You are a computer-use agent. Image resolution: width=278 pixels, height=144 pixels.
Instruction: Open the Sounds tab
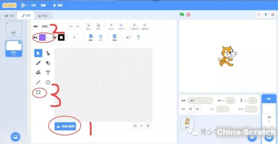click(43, 16)
